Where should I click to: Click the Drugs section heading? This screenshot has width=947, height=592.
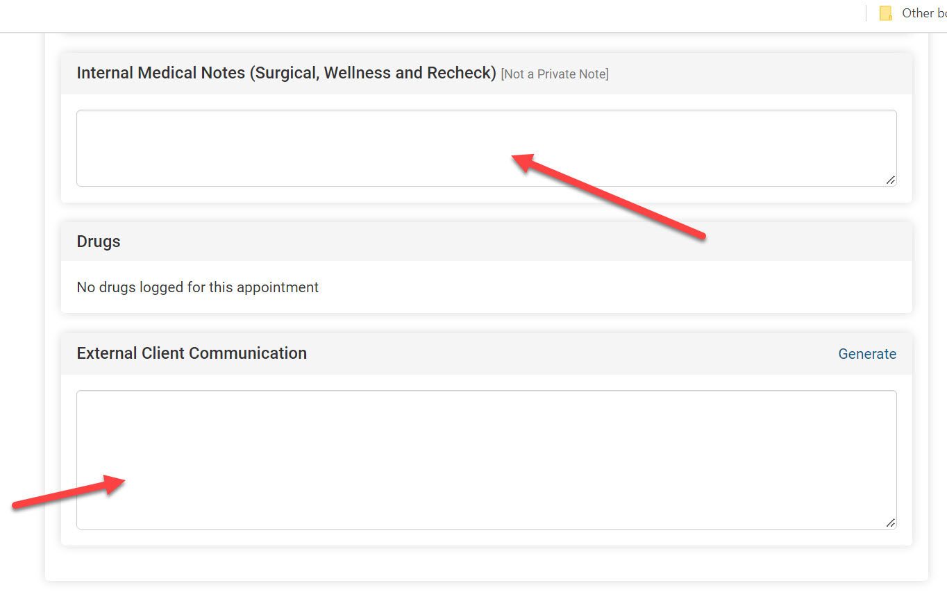pyautogui.click(x=99, y=242)
